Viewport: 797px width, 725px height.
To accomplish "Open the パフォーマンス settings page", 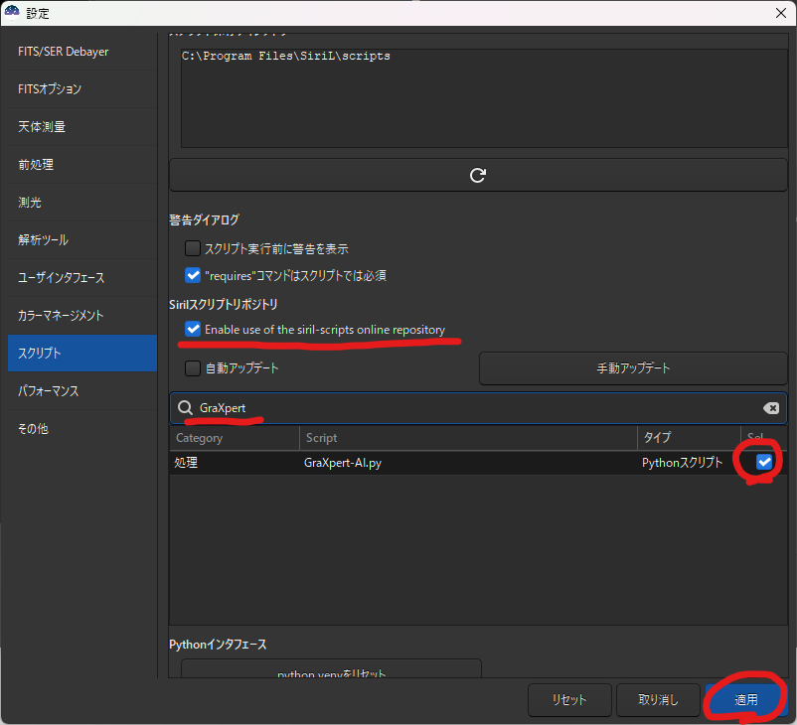I will coord(79,391).
